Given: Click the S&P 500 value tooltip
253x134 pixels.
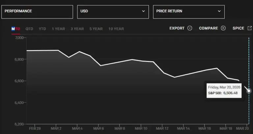Looking at the screenshot, I should 224,91.
